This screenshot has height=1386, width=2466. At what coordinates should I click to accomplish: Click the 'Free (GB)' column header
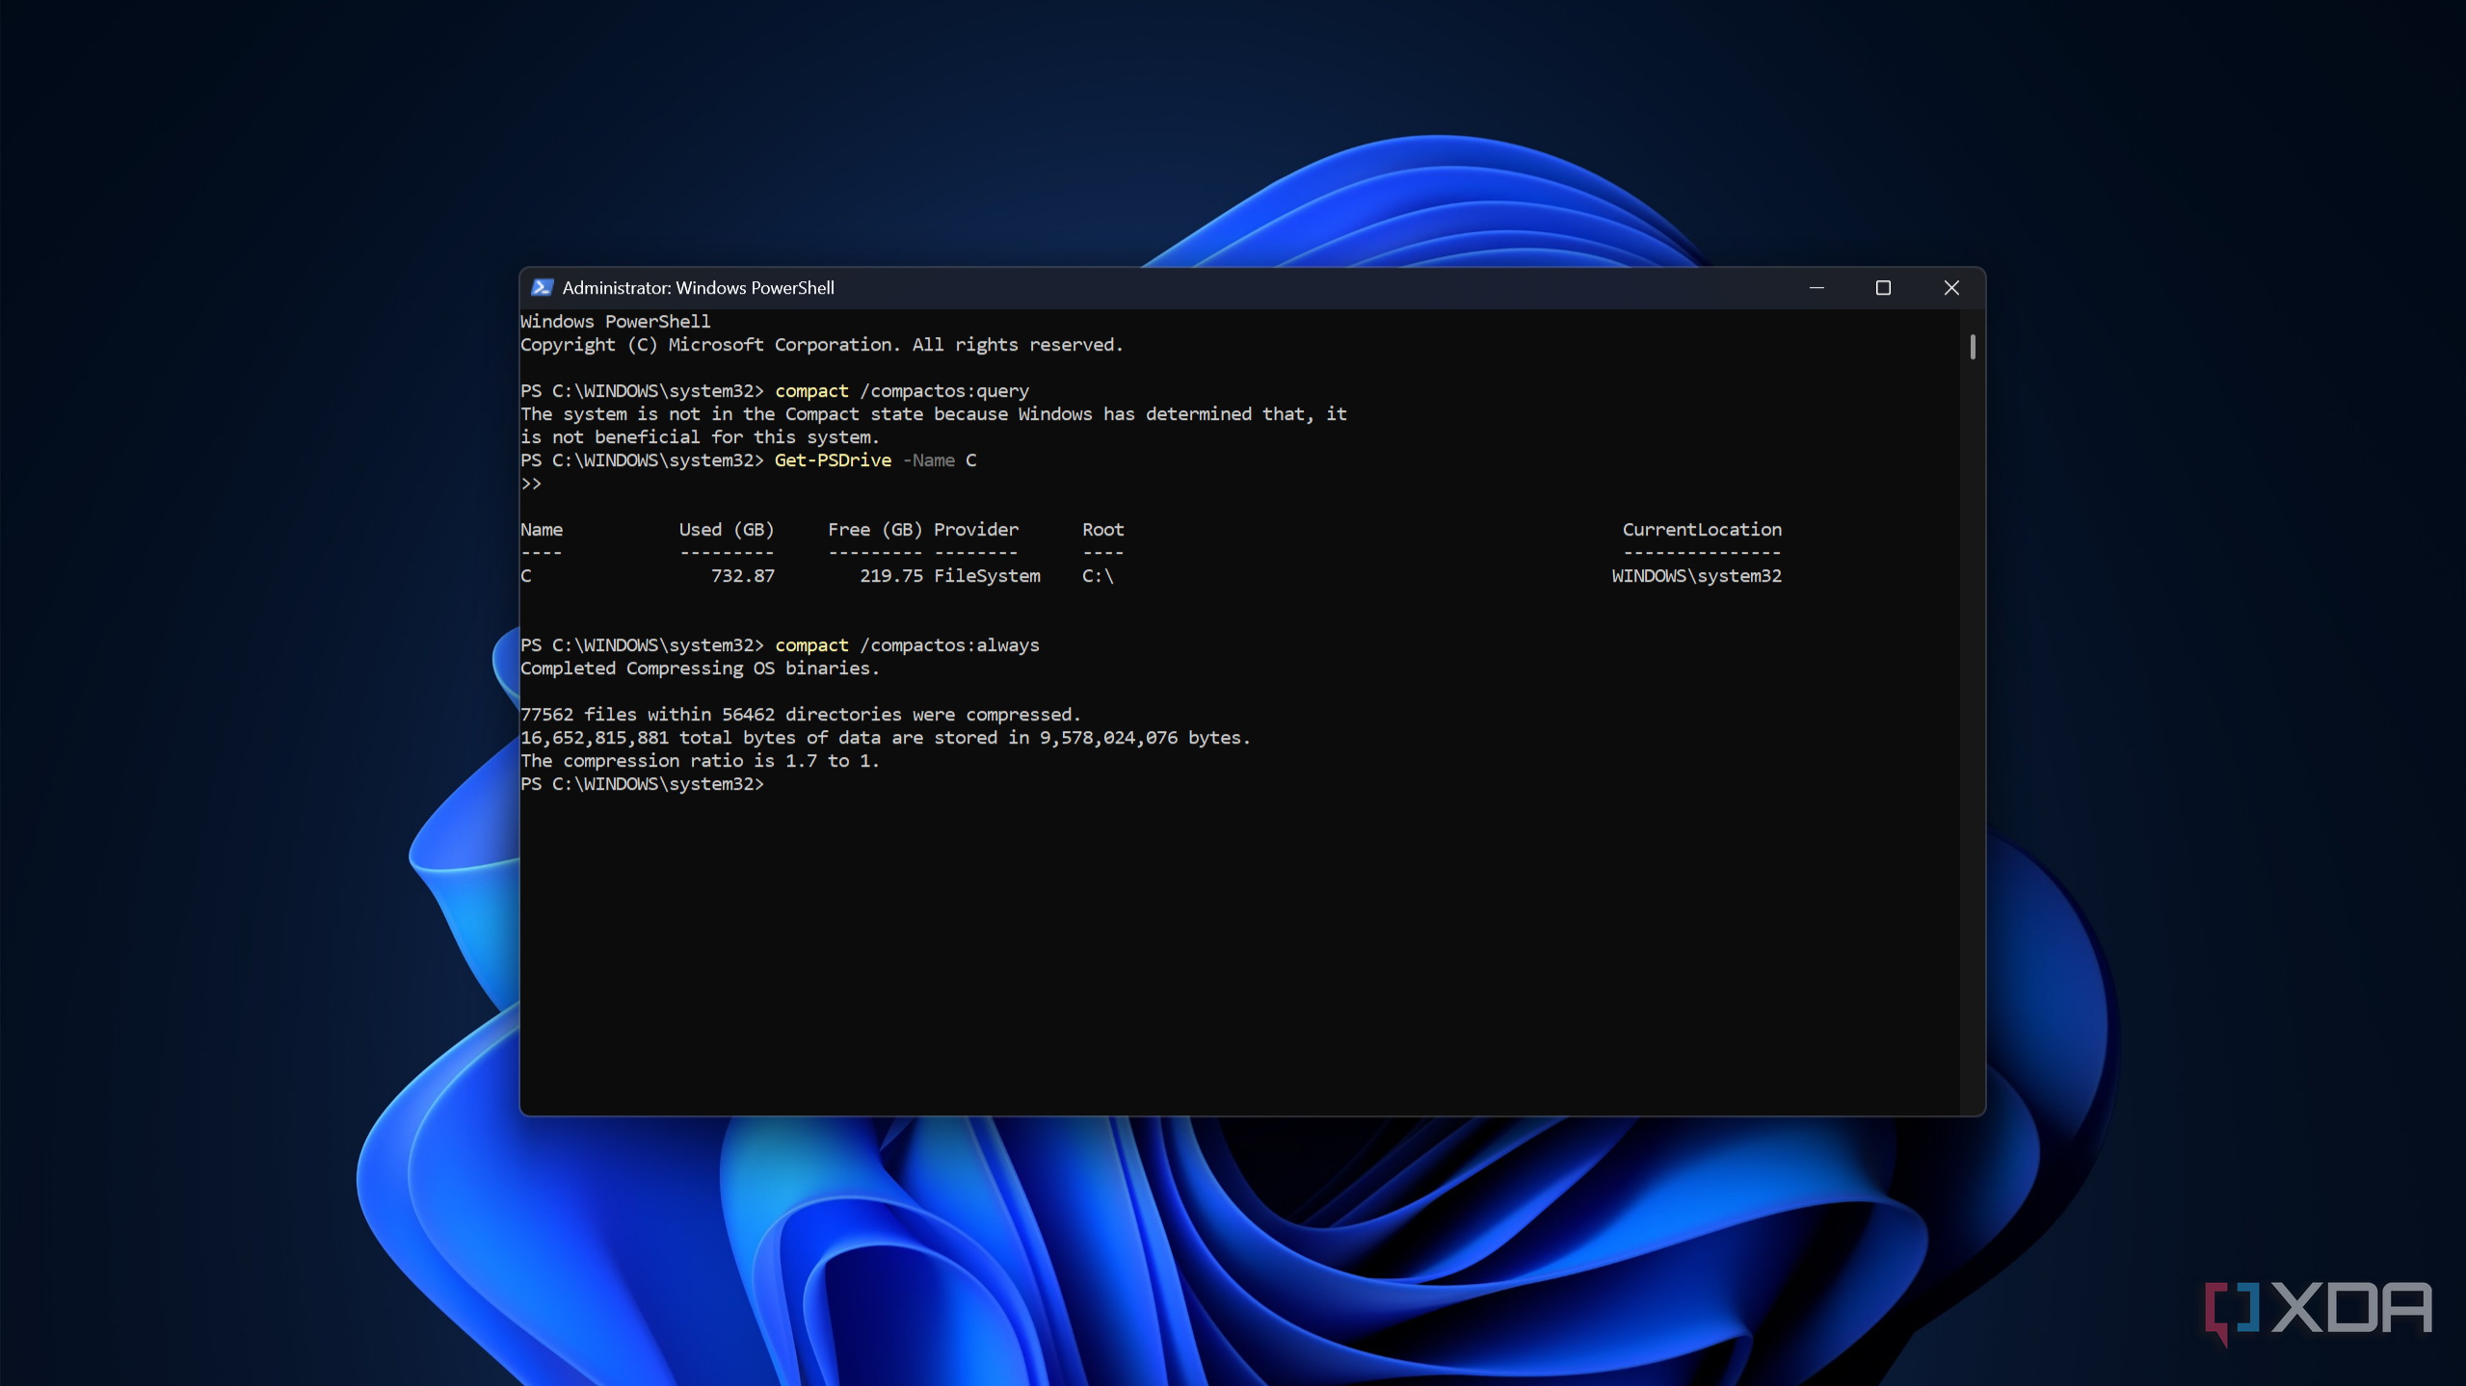(875, 530)
